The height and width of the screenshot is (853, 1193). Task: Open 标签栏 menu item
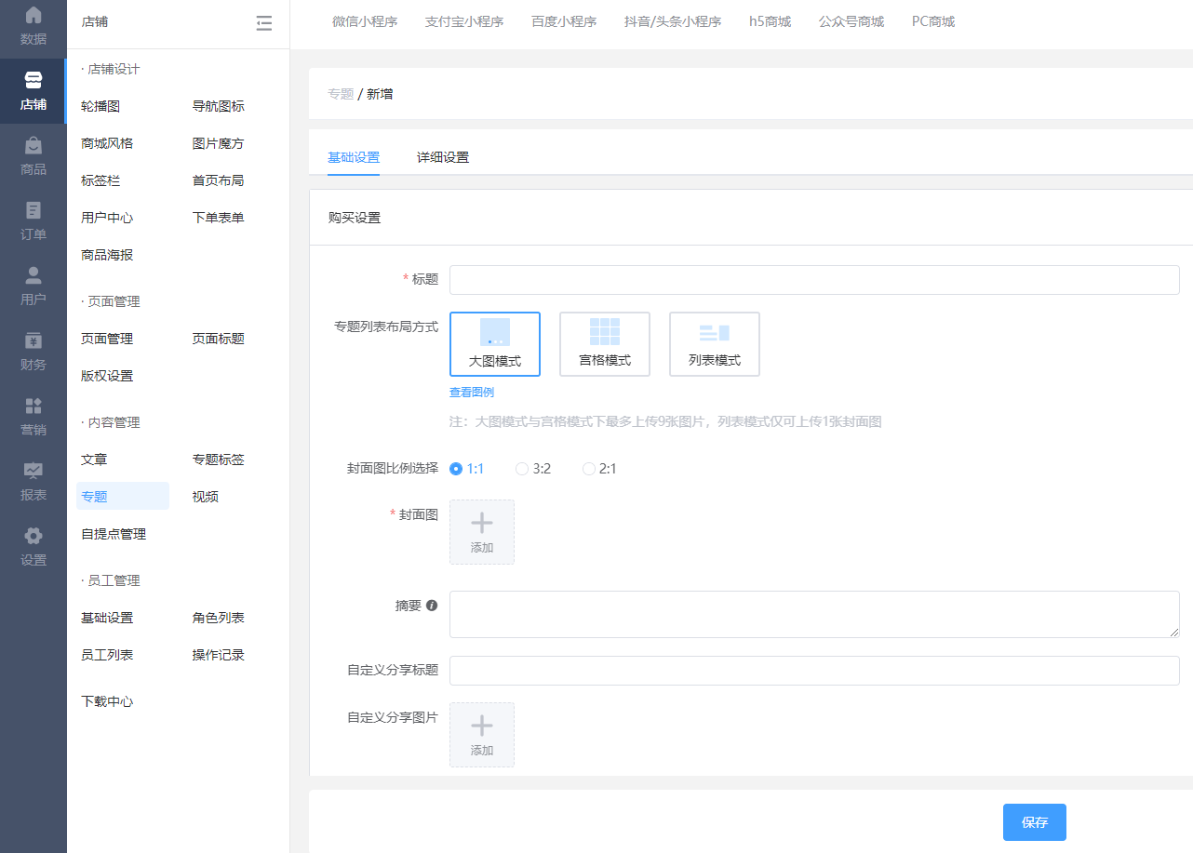(101, 180)
